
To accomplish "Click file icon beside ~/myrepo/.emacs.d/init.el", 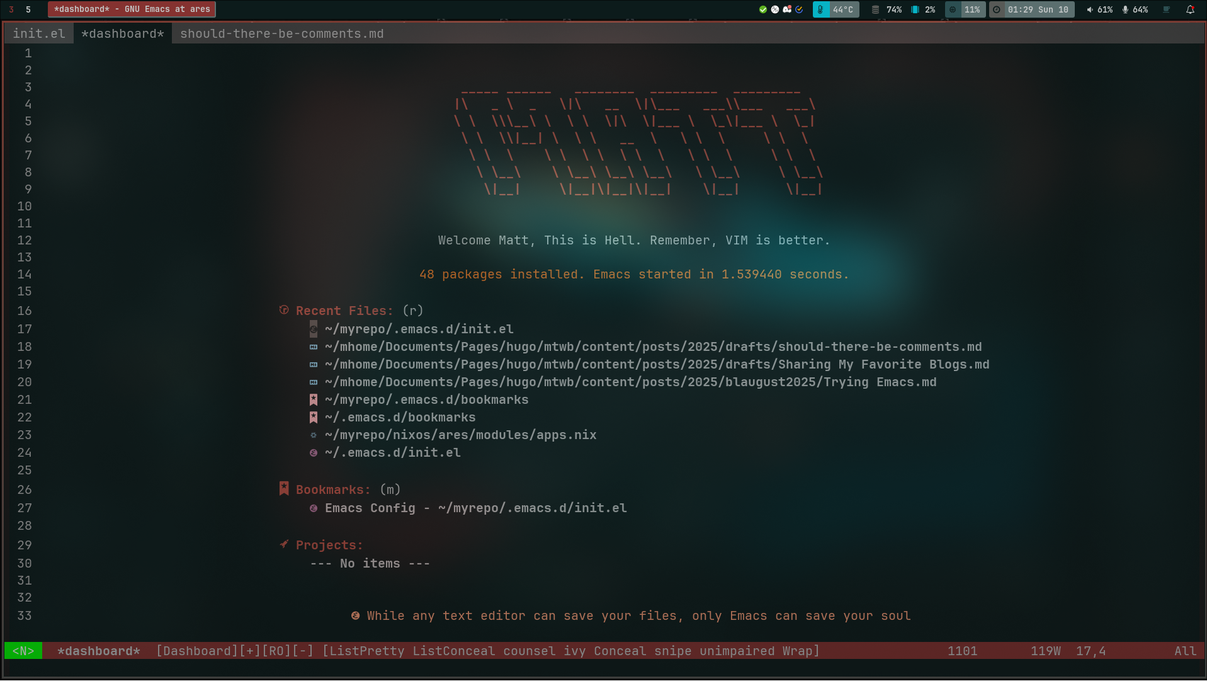I will tap(314, 329).
